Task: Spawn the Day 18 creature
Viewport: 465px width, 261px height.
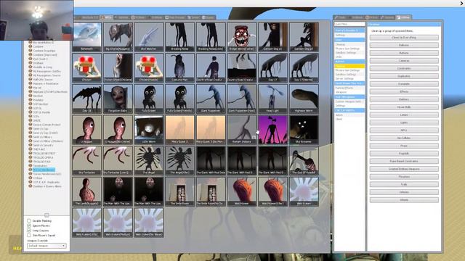Action: (87, 99)
